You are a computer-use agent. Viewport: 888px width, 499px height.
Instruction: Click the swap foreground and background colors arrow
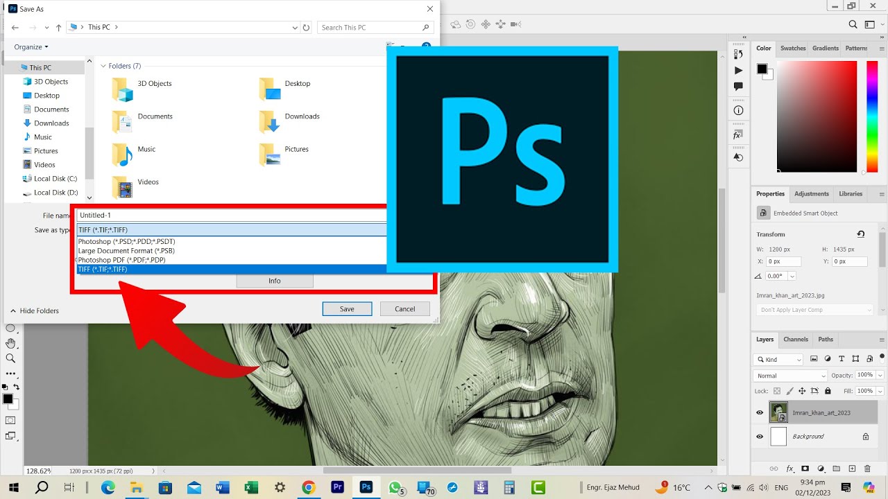click(17, 387)
